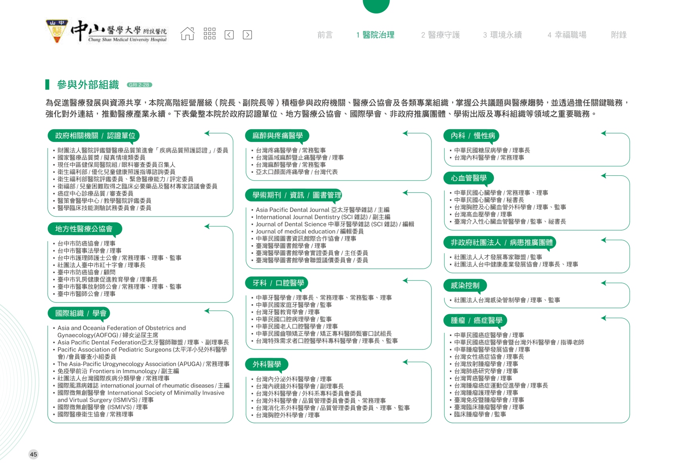Open the 3 環境永續 section tab
The height and width of the screenshot is (476, 674).
tap(502, 35)
